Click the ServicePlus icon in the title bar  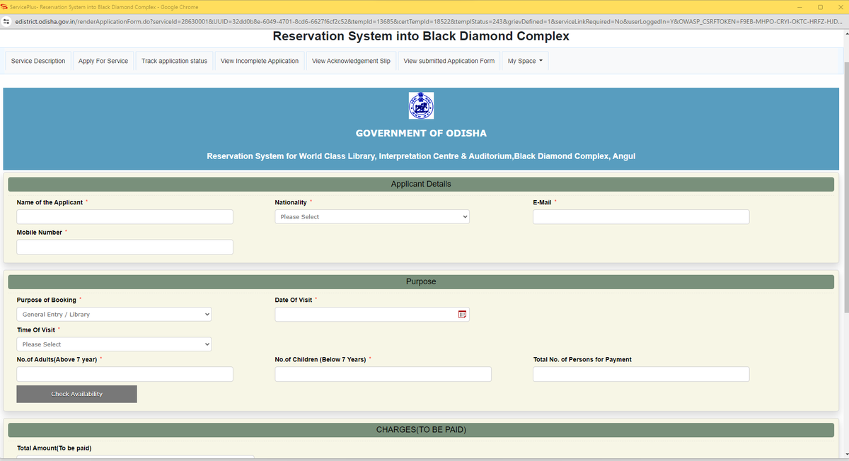(6, 6)
